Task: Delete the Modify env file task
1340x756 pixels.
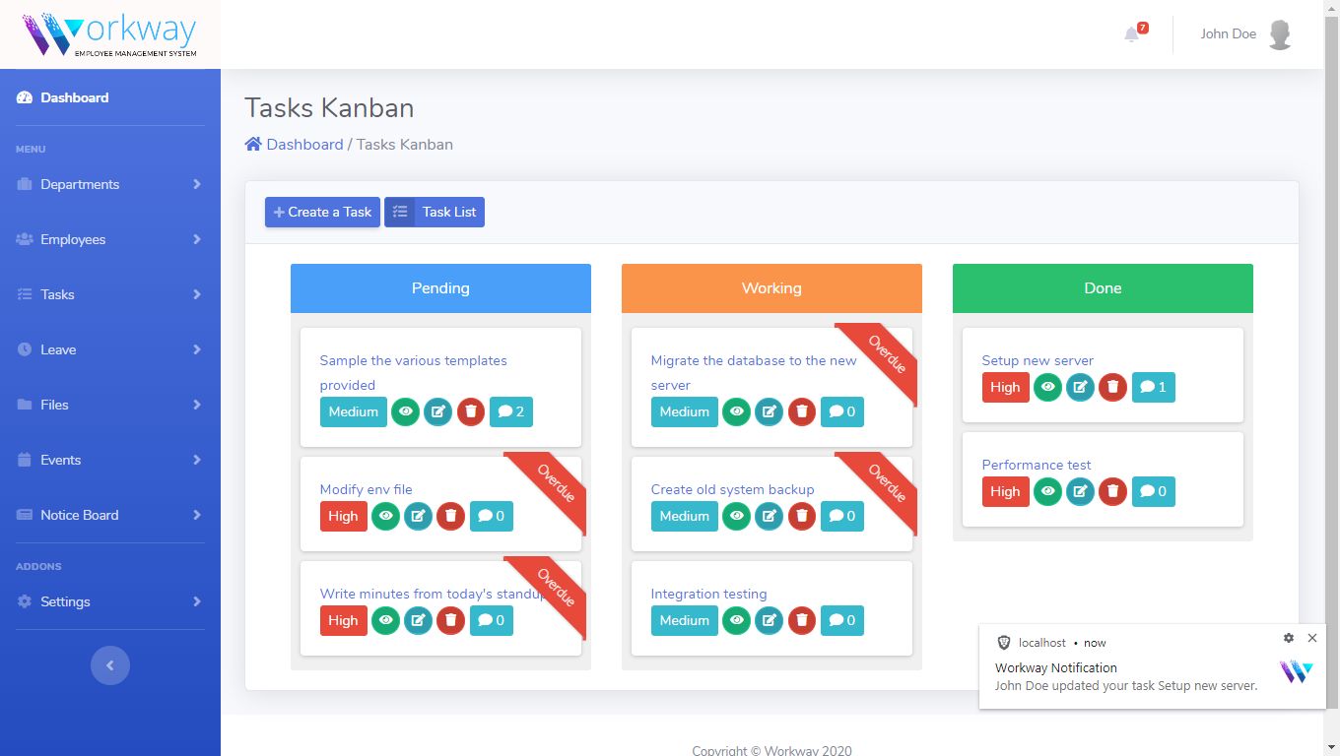Action: tap(451, 516)
